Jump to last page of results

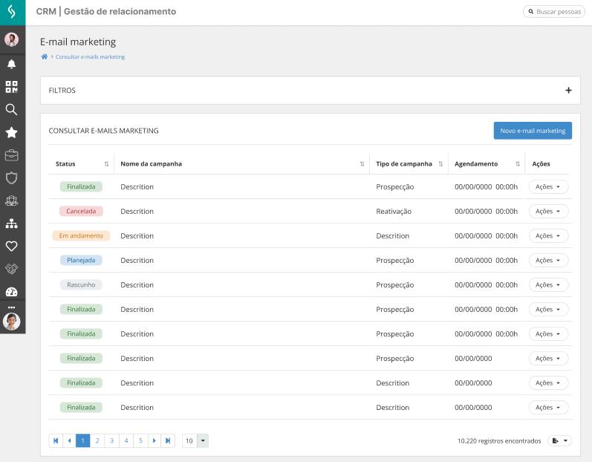click(169, 440)
